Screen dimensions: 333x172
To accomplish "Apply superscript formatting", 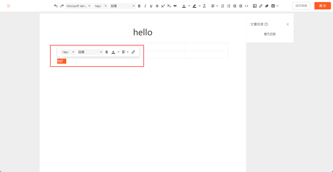I will [163, 6].
